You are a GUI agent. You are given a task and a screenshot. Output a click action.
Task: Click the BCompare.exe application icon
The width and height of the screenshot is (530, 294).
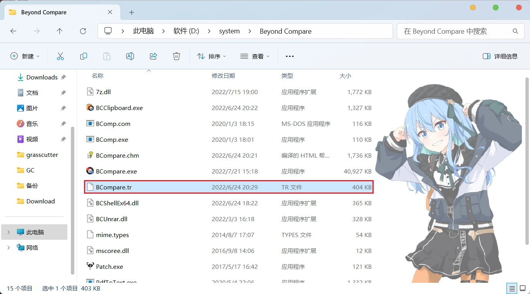[x=90, y=171]
